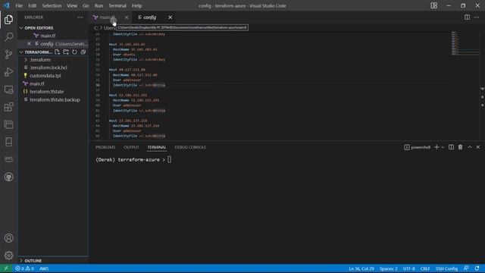The height and width of the screenshot is (273, 485).
Task: Open the Terminal menu
Action: tap(117, 5)
